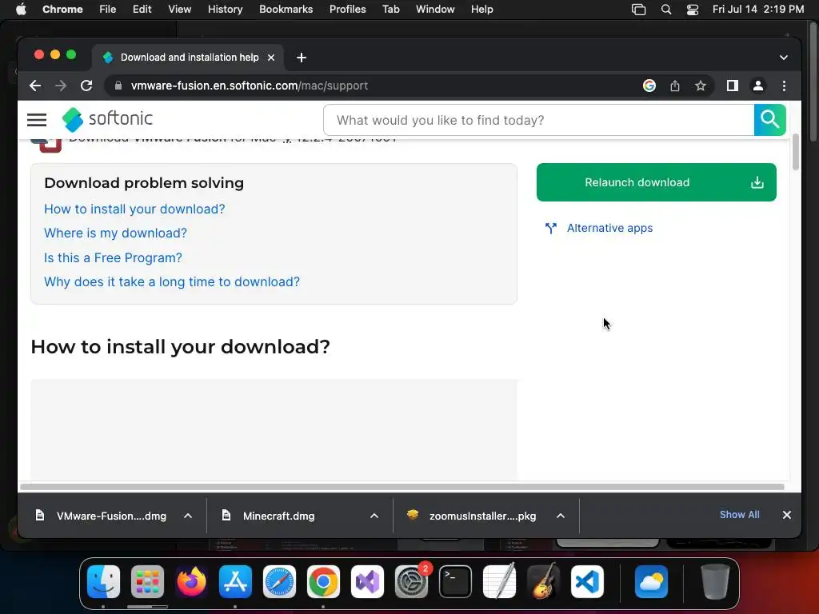Close the Download and installation help tab
819x614 pixels.
tap(271, 58)
